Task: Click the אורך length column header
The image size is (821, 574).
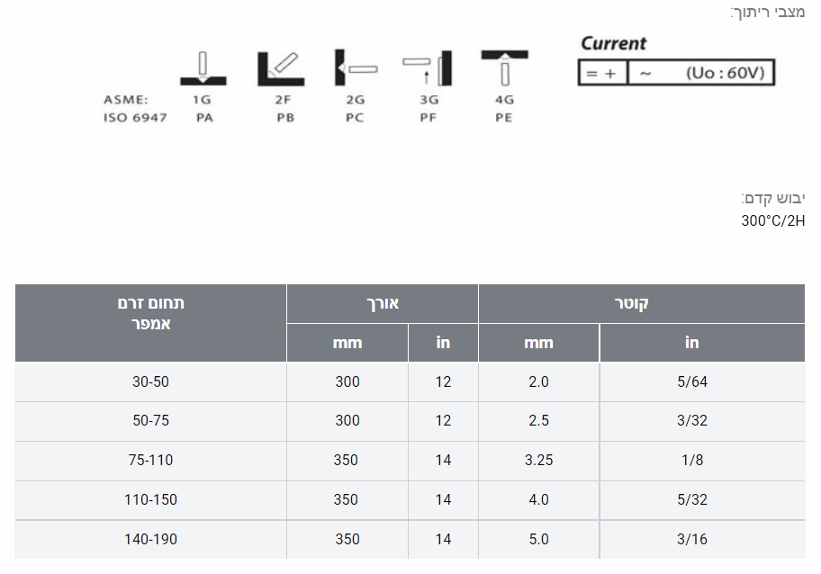Action: [382, 303]
